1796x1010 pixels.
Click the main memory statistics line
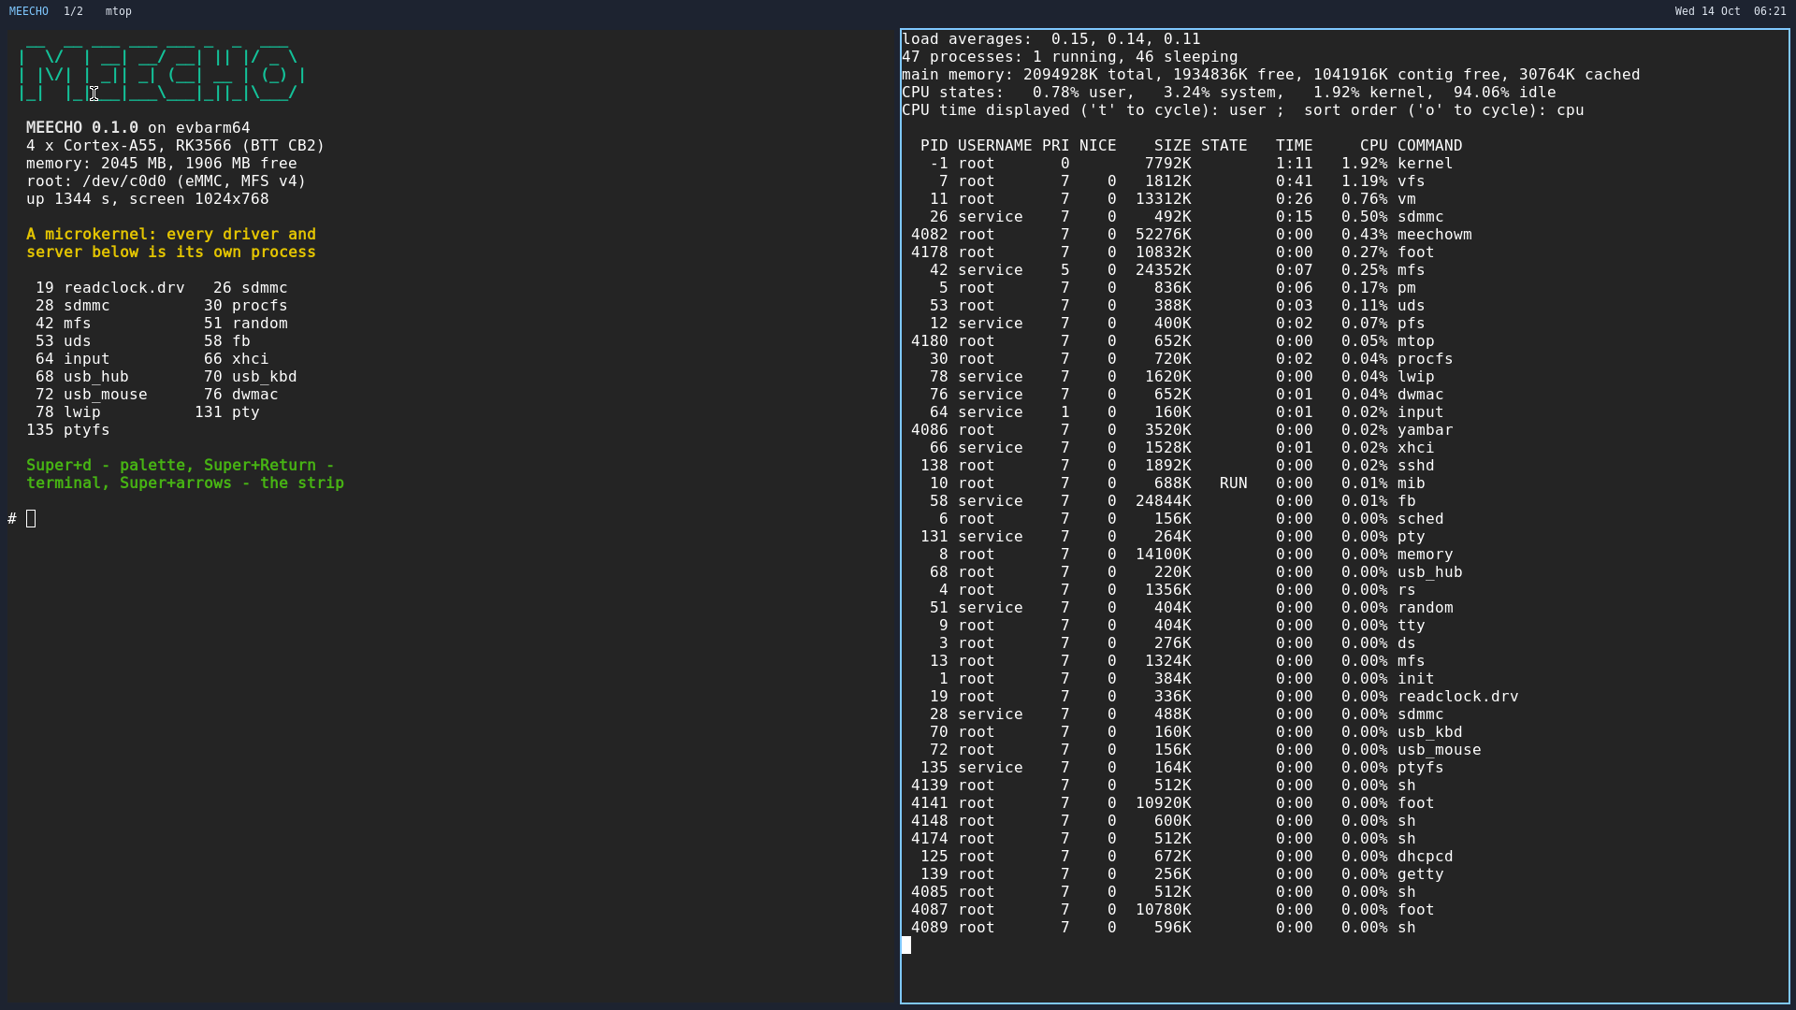click(1270, 75)
